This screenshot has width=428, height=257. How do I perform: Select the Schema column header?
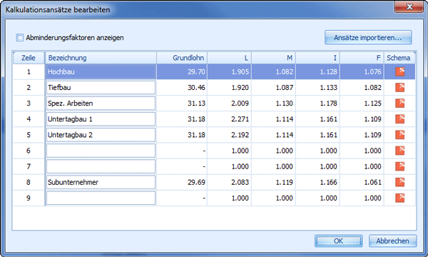click(399, 58)
